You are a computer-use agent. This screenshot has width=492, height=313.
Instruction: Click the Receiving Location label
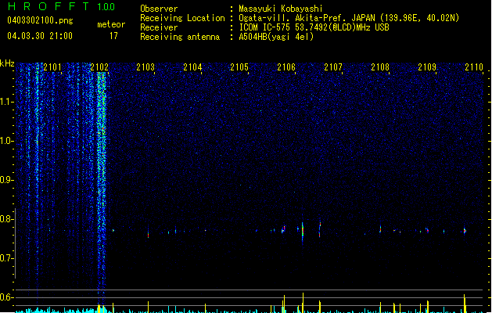point(182,18)
